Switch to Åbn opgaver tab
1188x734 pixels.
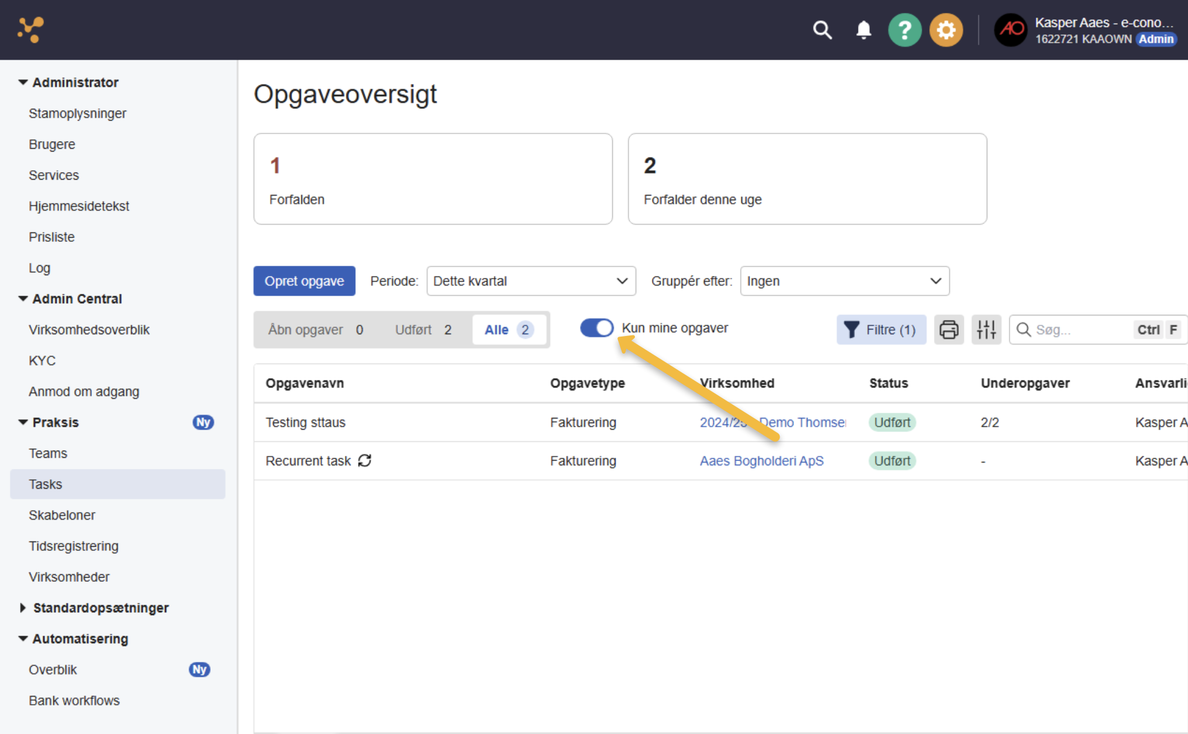pyautogui.click(x=315, y=330)
